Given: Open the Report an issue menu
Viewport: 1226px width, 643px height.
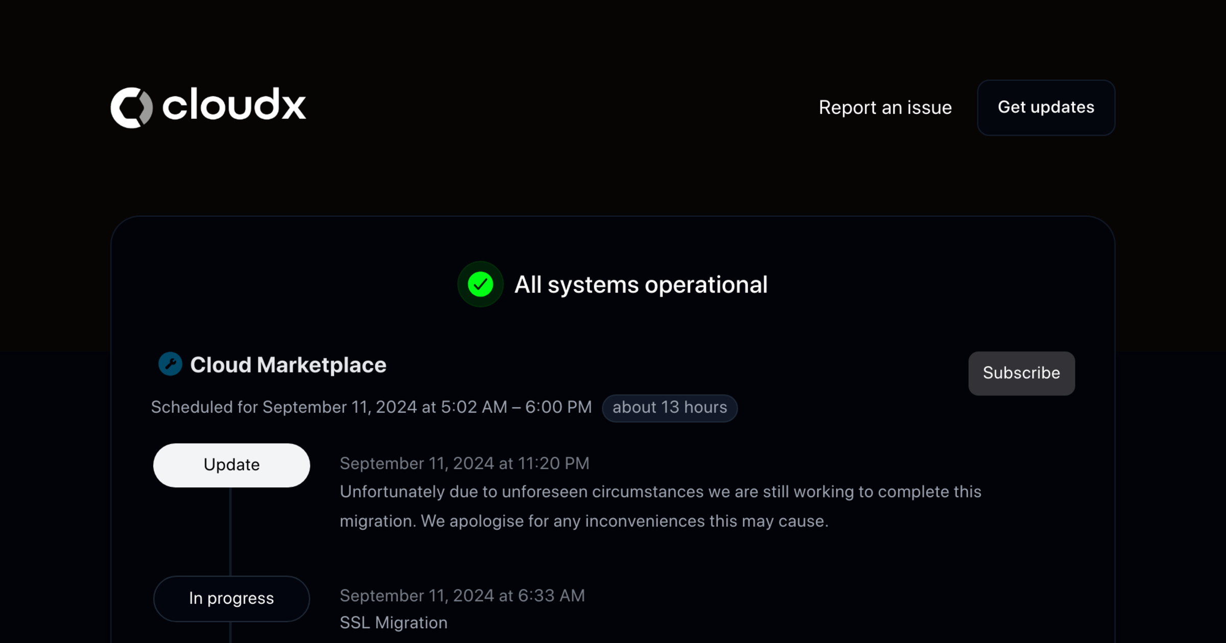Looking at the screenshot, I should [885, 107].
